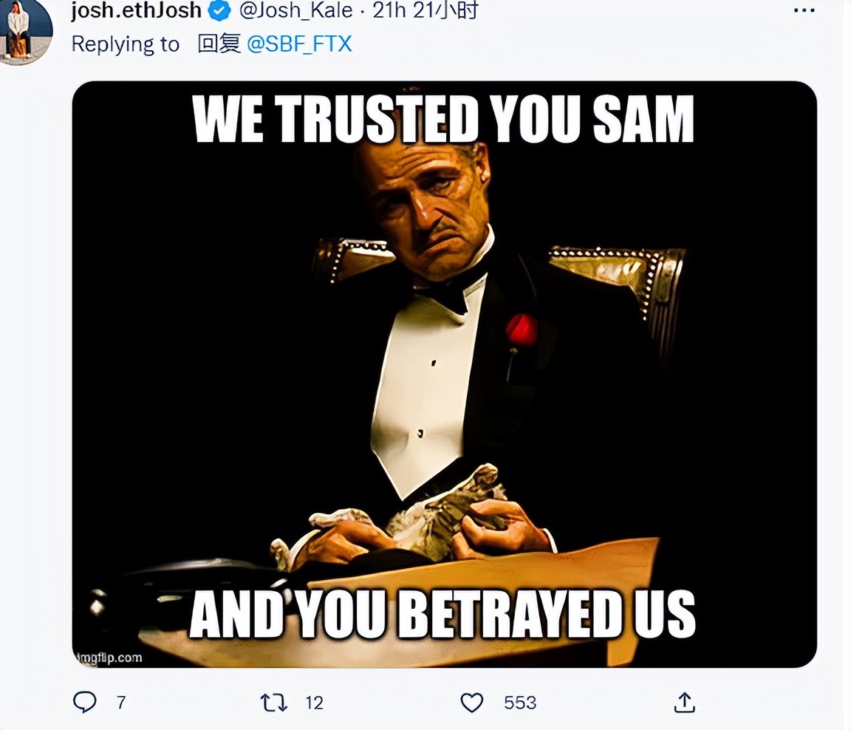Viewport: 851px width, 730px height.
Task: Click the imgflip.com watermark on the meme
Action: 109,657
